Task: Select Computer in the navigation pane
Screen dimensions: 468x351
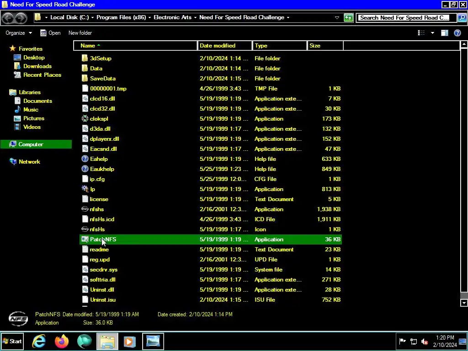Action: coord(36,144)
